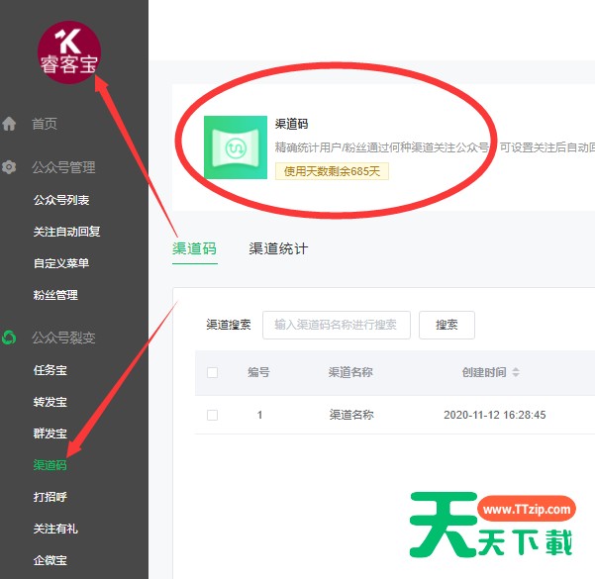Click the green 渠道码 feature icon
This screenshot has height=579, width=595.
tap(236, 147)
